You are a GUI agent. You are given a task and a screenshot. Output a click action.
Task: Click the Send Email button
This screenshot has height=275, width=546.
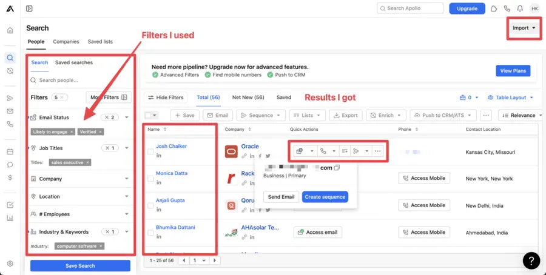tap(281, 197)
